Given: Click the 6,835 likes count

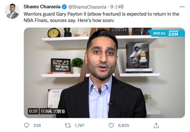Looking at the screenshot, I should point(124,126).
